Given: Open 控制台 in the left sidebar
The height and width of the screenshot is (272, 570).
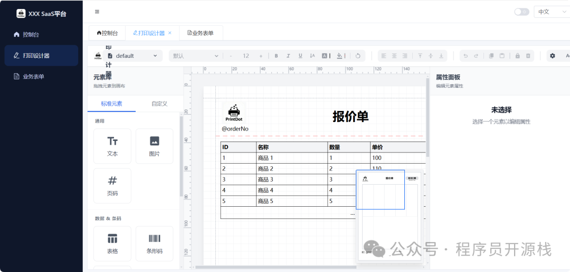Looking at the screenshot, I should coord(41,35).
